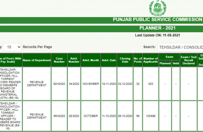Click Revenue Department in 45H2020 row
The width and height of the screenshot is (203, 132).
pos(37,116)
